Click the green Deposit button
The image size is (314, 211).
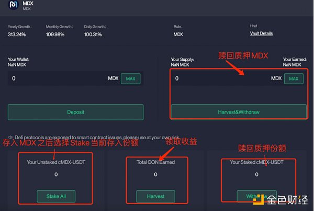[x=75, y=112]
